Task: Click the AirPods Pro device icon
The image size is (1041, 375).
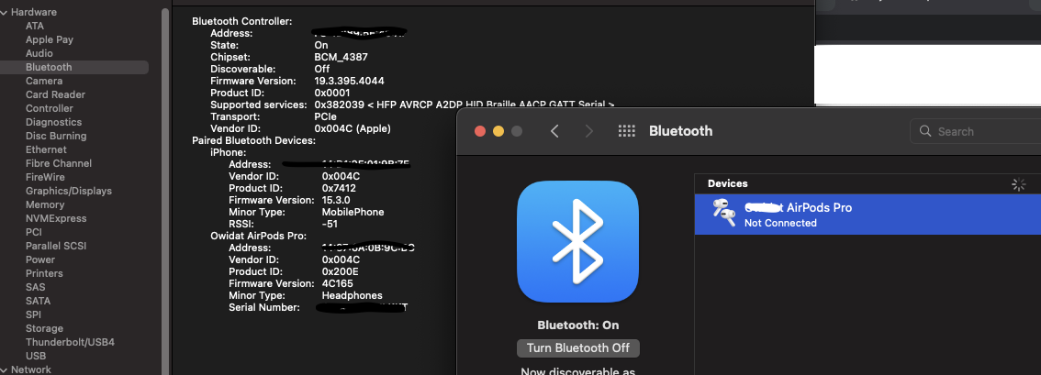Action: pos(723,213)
